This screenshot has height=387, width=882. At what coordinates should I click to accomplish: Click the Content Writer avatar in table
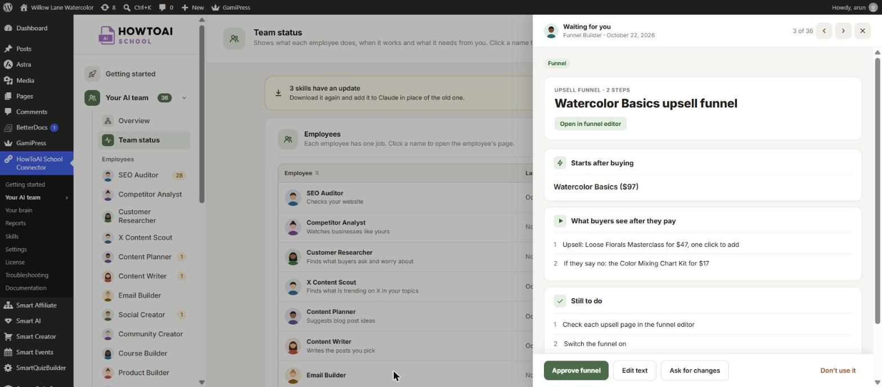pos(292,346)
